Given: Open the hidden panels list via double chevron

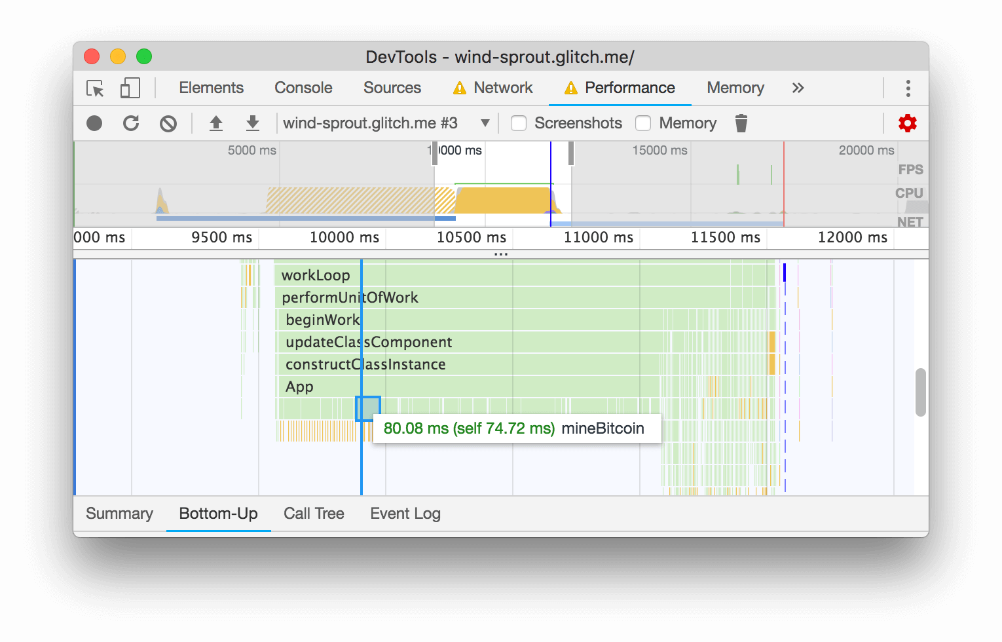Looking at the screenshot, I should 798,87.
